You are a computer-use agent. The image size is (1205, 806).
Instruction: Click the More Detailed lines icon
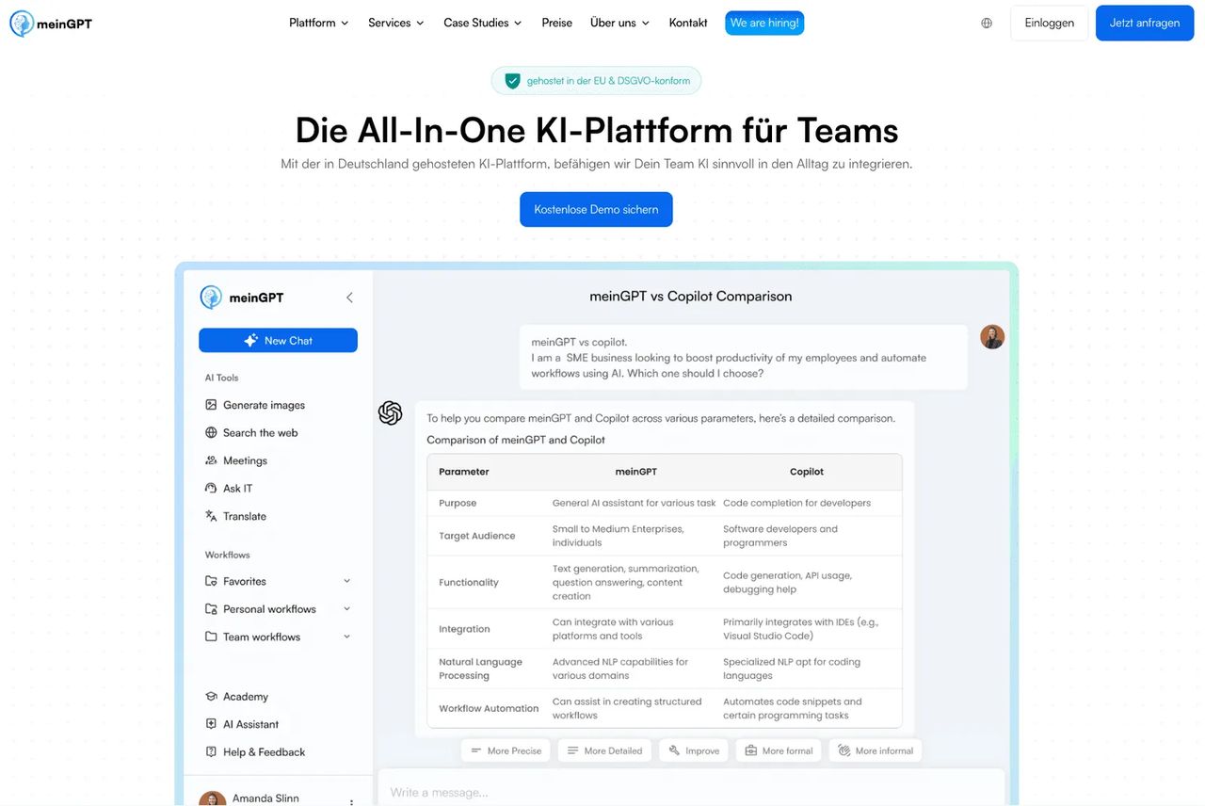573,751
